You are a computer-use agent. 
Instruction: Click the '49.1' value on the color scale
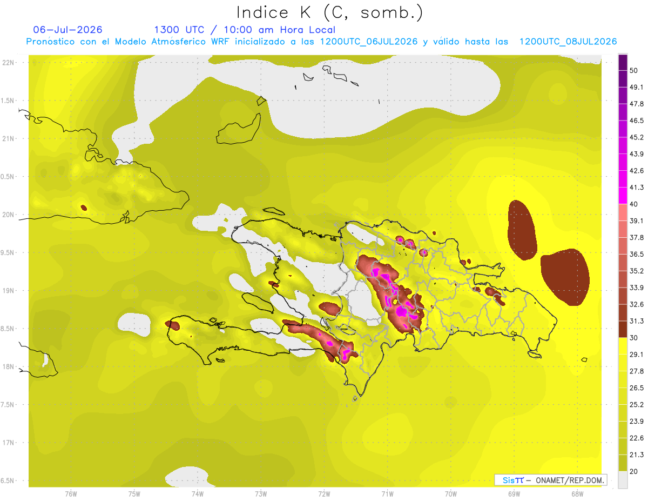point(637,87)
